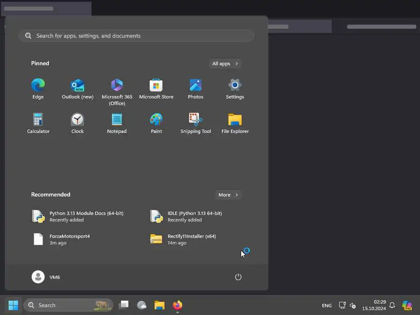This screenshot has width=420, height=315.
Task: Open the network status tray icon
Action: [x=342, y=305]
